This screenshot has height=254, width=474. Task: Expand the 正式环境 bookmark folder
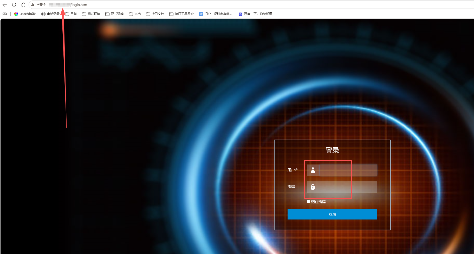click(x=114, y=14)
